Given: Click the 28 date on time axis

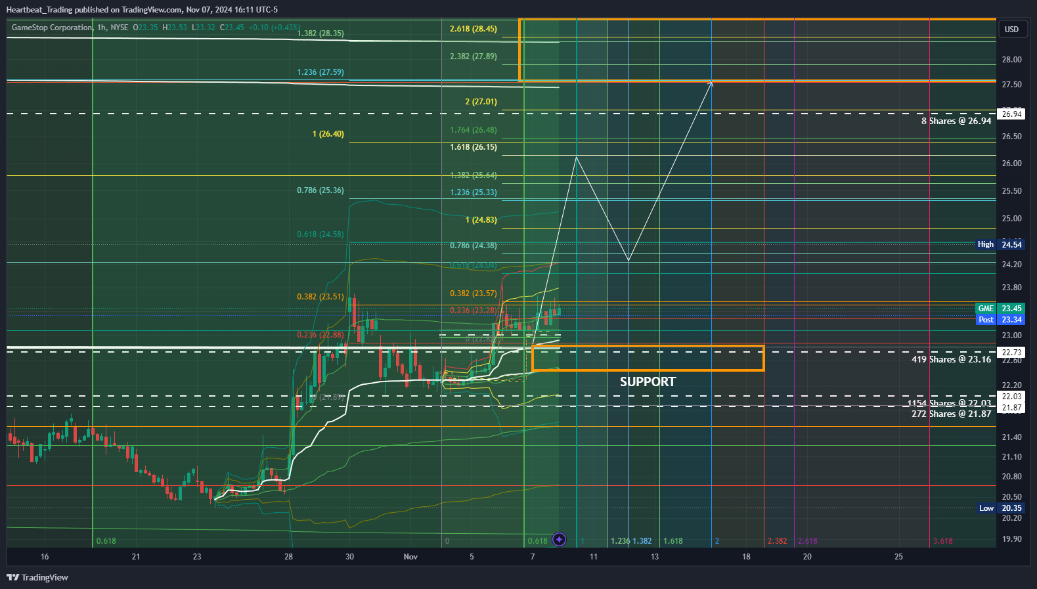Looking at the screenshot, I should pyautogui.click(x=288, y=557).
